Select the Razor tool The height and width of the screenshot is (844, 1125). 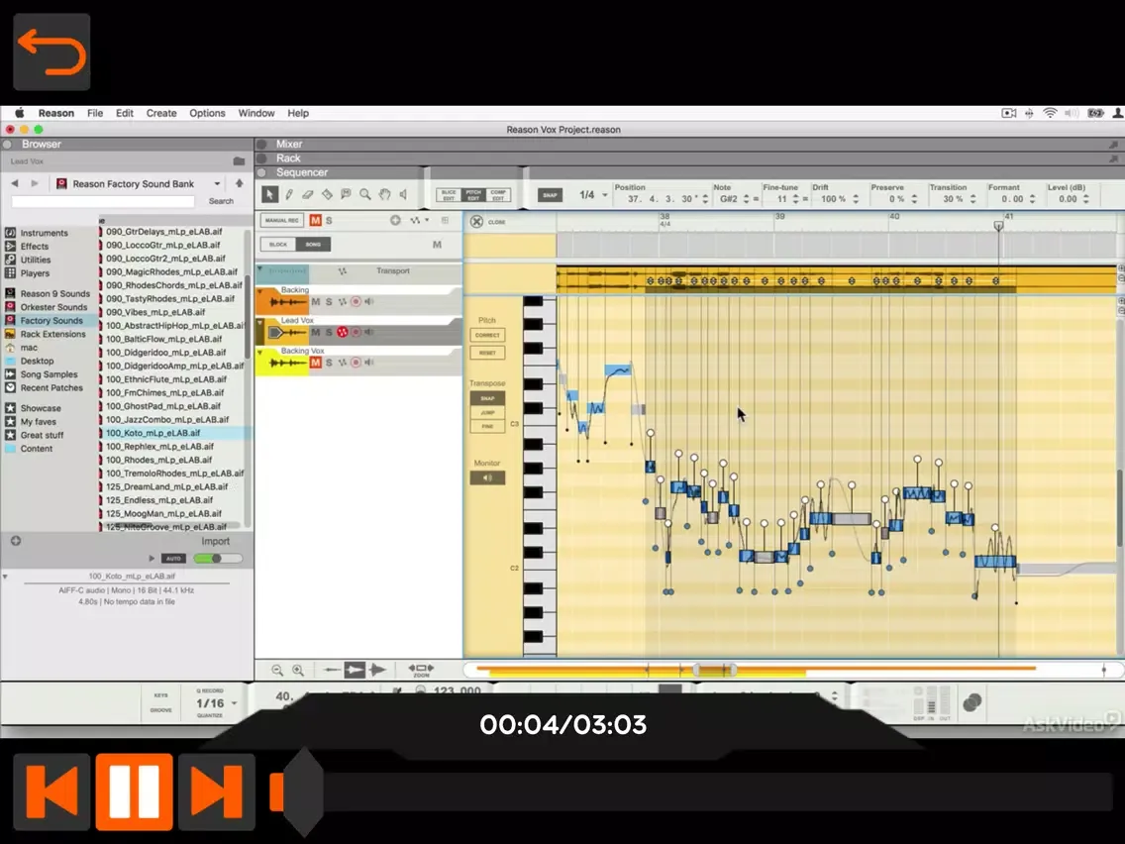tap(327, 194)
